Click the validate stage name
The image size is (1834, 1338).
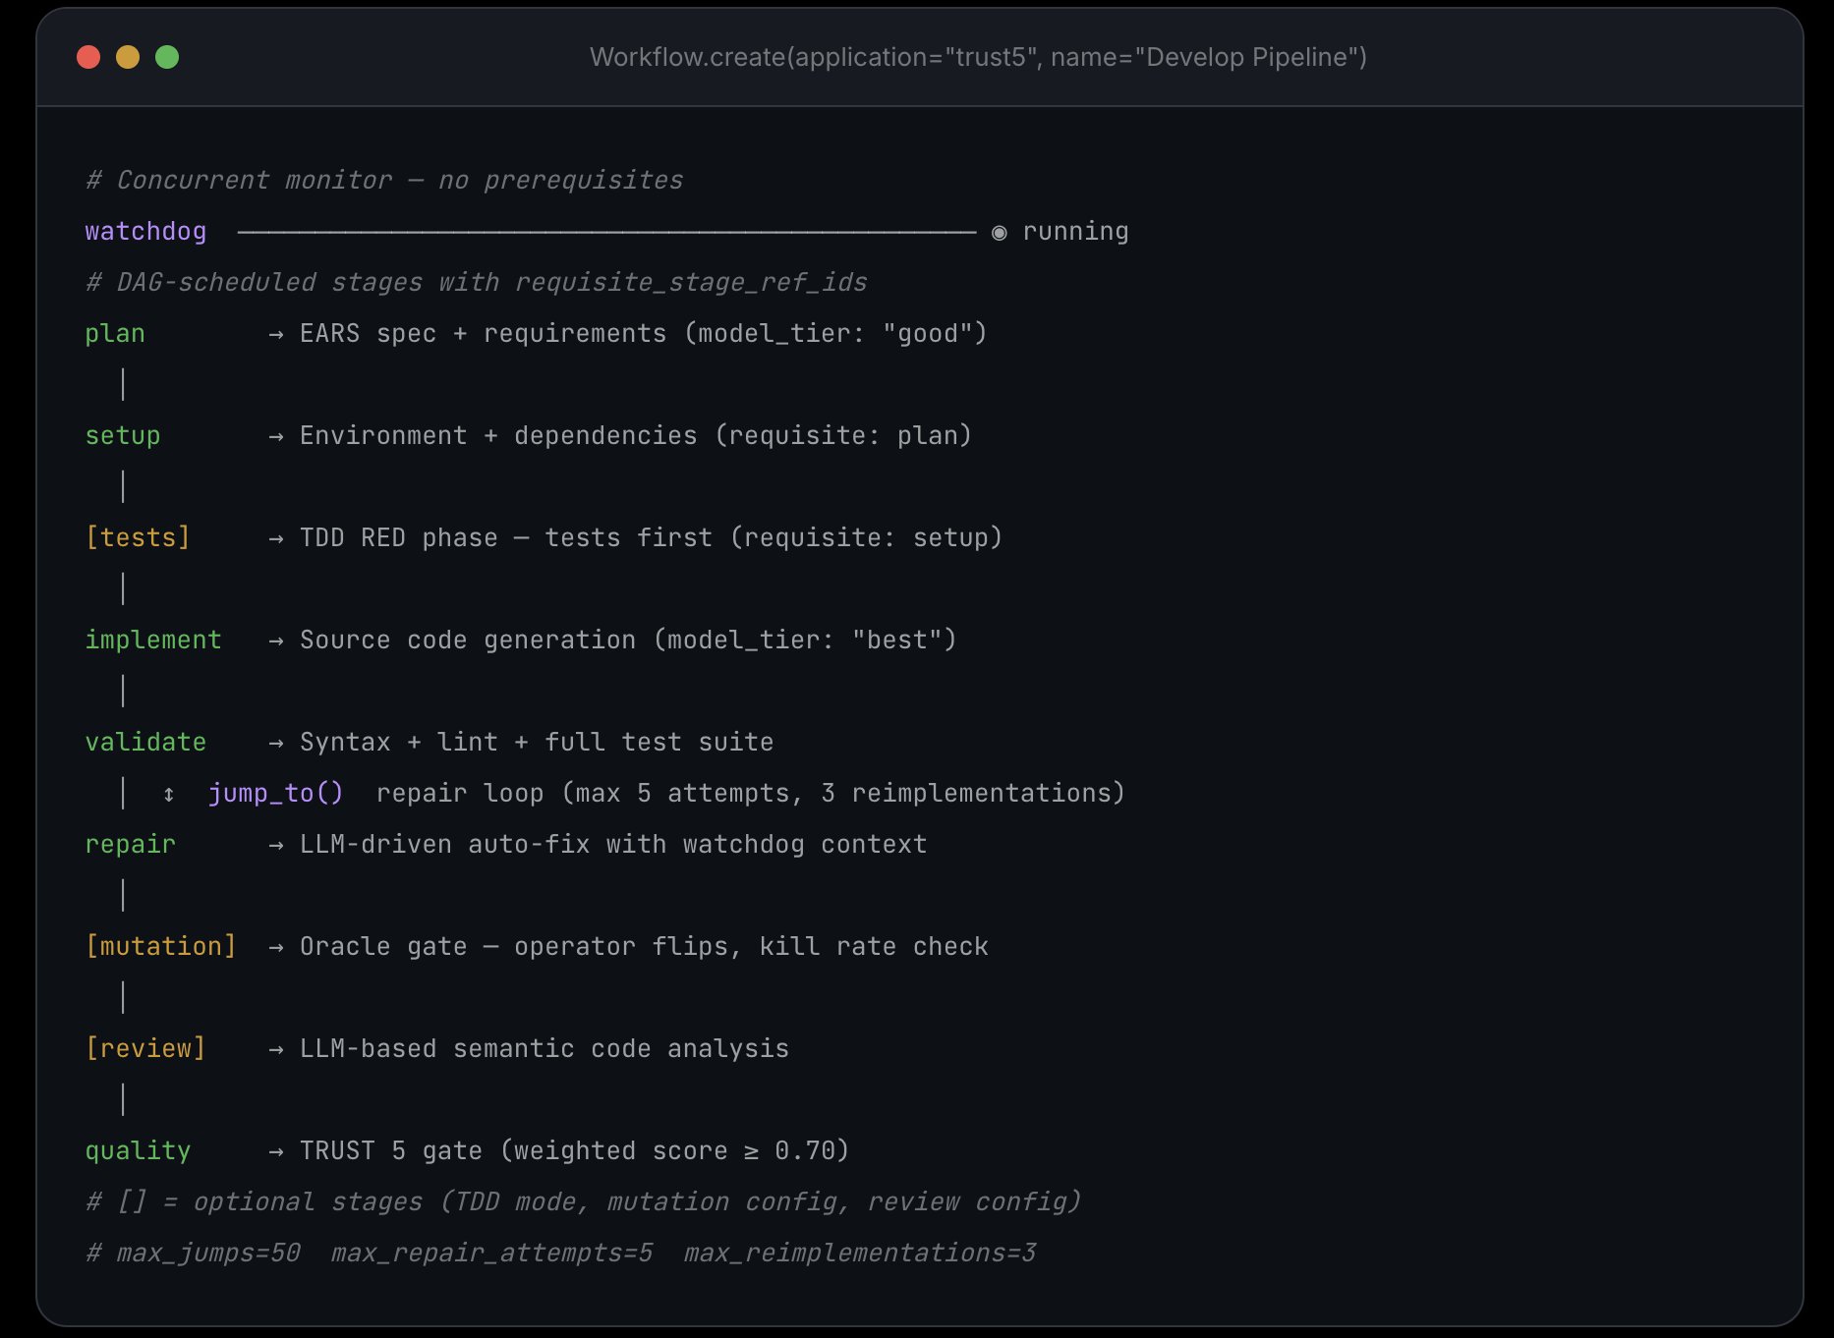(145, 743)
